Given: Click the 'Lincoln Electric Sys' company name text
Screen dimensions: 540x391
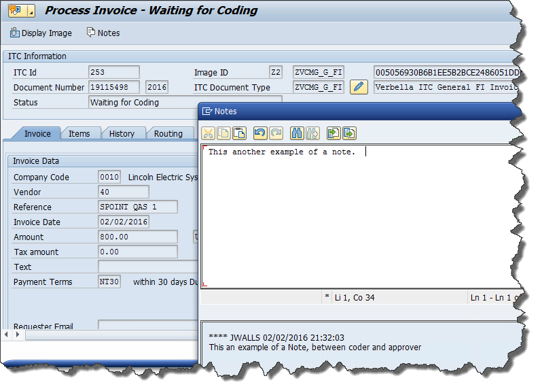Looking at the screenshot, I should 163,177.
